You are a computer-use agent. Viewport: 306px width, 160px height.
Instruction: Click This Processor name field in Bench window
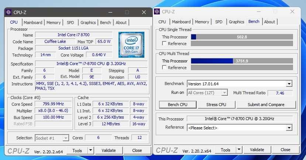[240, 119]
